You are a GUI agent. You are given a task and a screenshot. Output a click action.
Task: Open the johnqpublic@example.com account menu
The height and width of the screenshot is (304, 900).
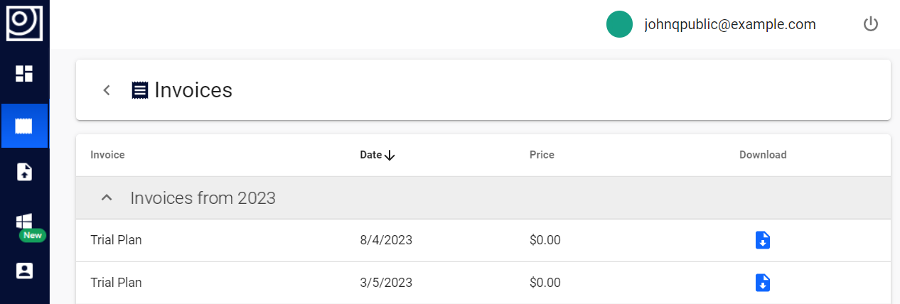click(729, 24)
